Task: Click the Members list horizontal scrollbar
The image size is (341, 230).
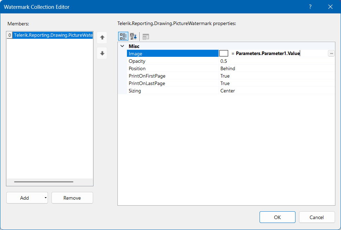Action: (44, 182)
